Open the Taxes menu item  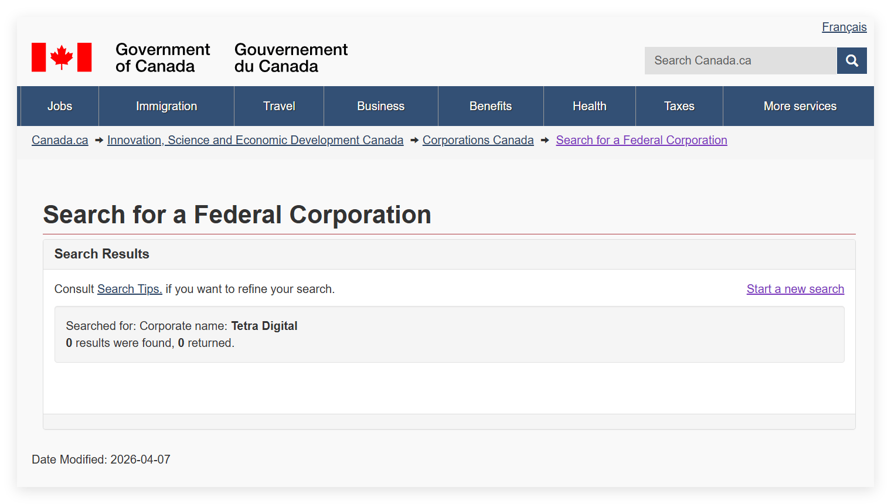click(679, 106)
